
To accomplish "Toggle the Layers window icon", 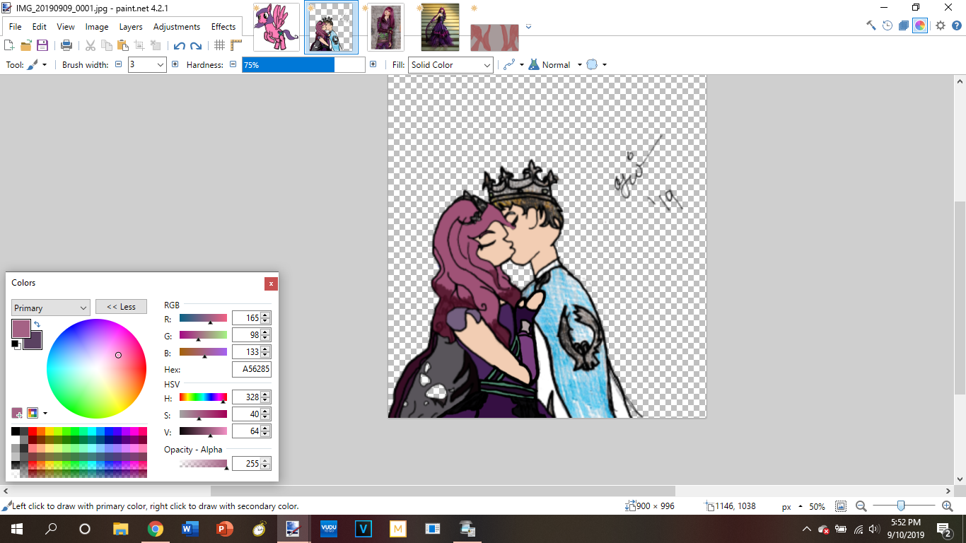I will click(x=904, y=25).
